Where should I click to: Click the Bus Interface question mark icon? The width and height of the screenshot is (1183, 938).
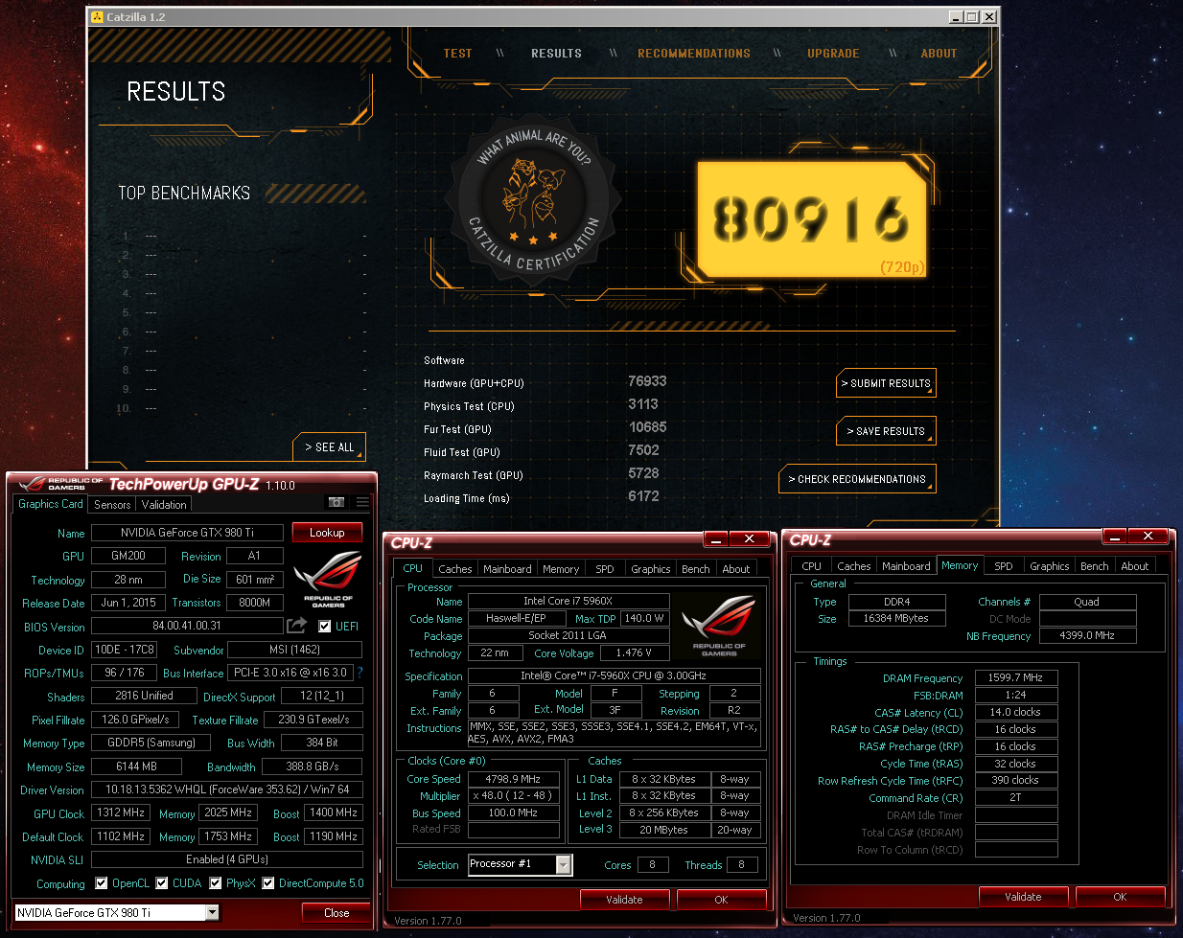pyautogui.click(x=360, y=673)
